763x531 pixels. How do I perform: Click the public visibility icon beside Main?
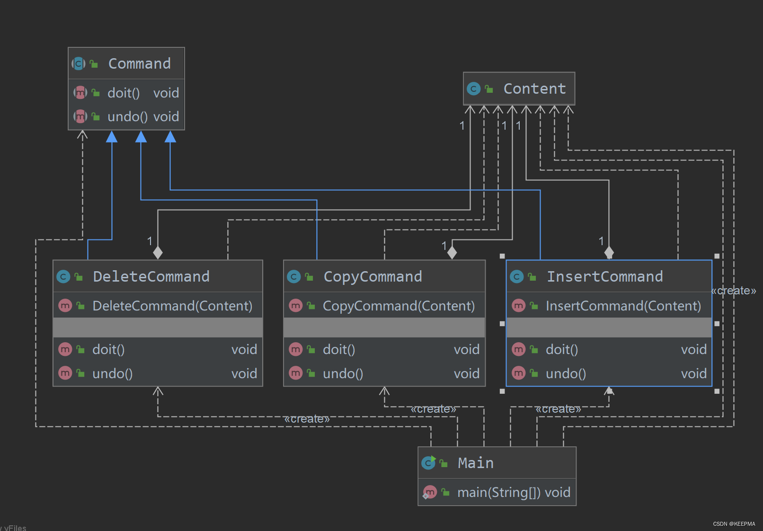tap(444, 463)
